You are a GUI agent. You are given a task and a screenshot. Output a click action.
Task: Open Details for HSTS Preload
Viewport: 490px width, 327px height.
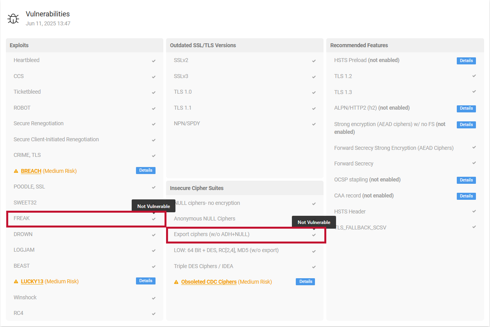pyautogui.click(x=466, y=60)
